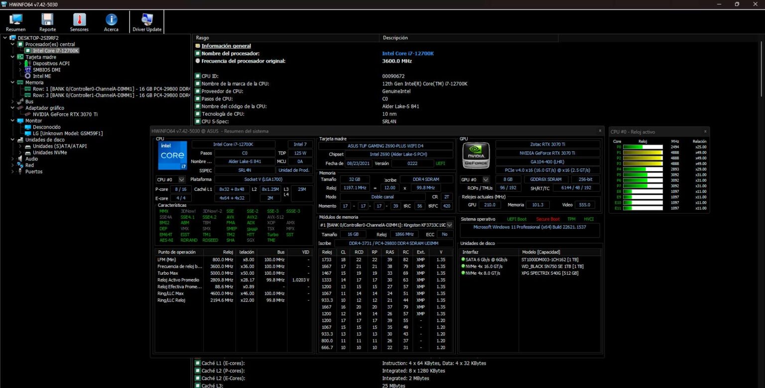This screenshot has width=765, height=388.
Task: Select the SMBIOS DMI icon in the sidebar
Action: click(x=27, y=70)
